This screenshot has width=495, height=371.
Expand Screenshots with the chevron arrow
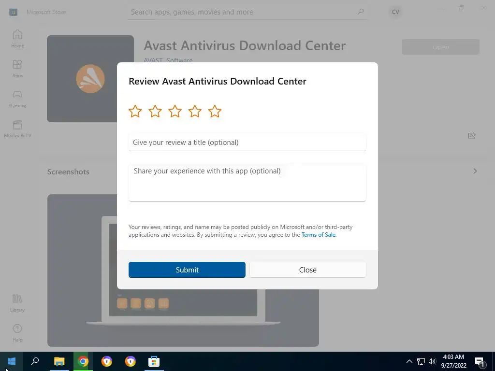click(475, 171)
